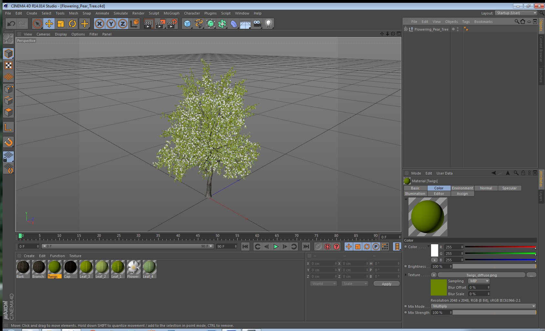Open the texture triangle options button
Viewport: 545px width, 331px height.
(434, 275)
